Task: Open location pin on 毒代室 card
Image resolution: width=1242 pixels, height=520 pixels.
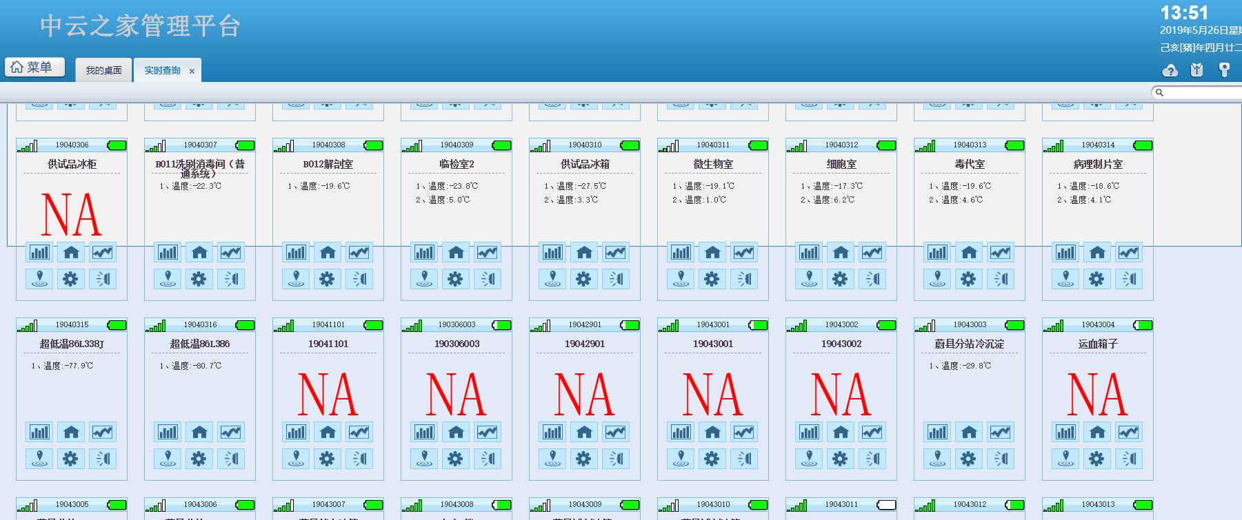Action: tap(937, 279)
